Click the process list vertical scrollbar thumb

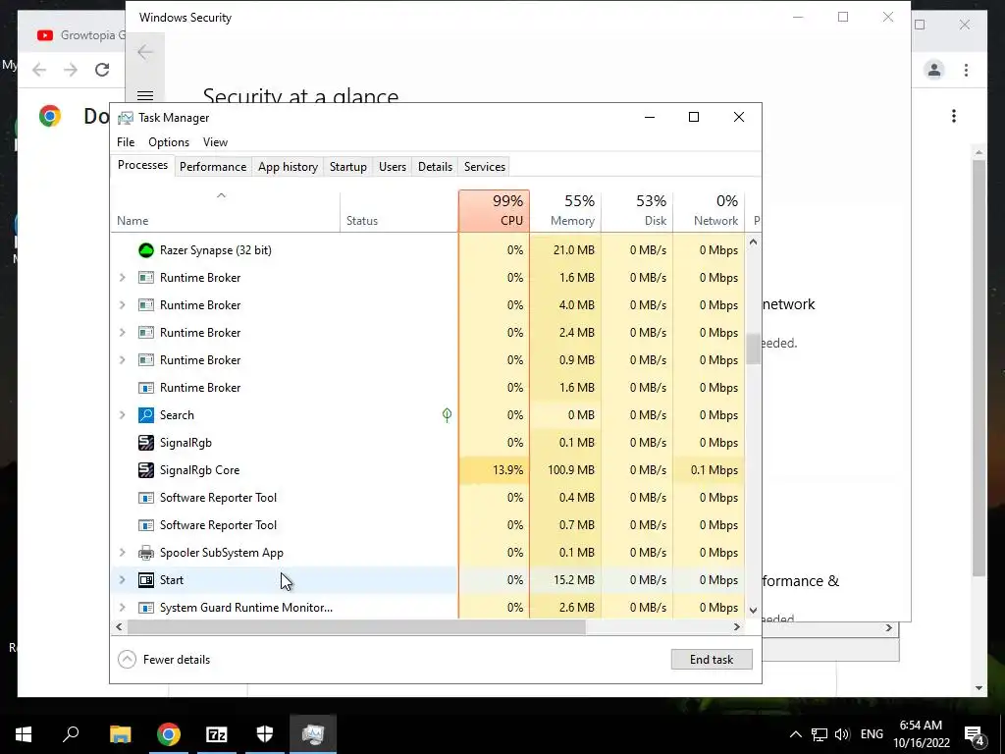click(x=753, y=349)
